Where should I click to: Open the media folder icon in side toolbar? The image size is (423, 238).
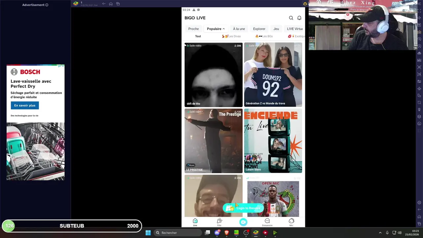[x=419, y=81]
